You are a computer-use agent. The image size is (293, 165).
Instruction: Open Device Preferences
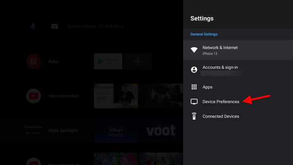238,102
